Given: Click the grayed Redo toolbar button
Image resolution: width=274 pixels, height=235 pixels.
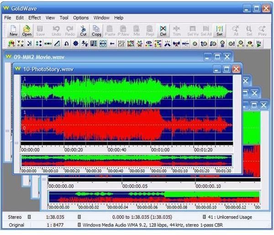Looking at the screenshot, I should [70, 31].
